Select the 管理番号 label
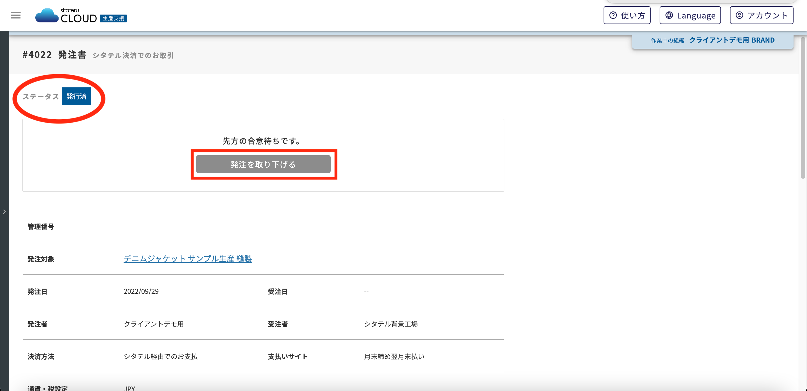This screenshot has width=807, height=391. [41, 227]
